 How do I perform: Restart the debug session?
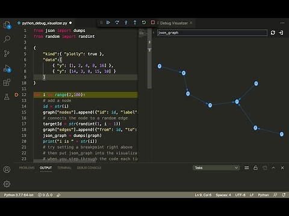pos(144,22)
